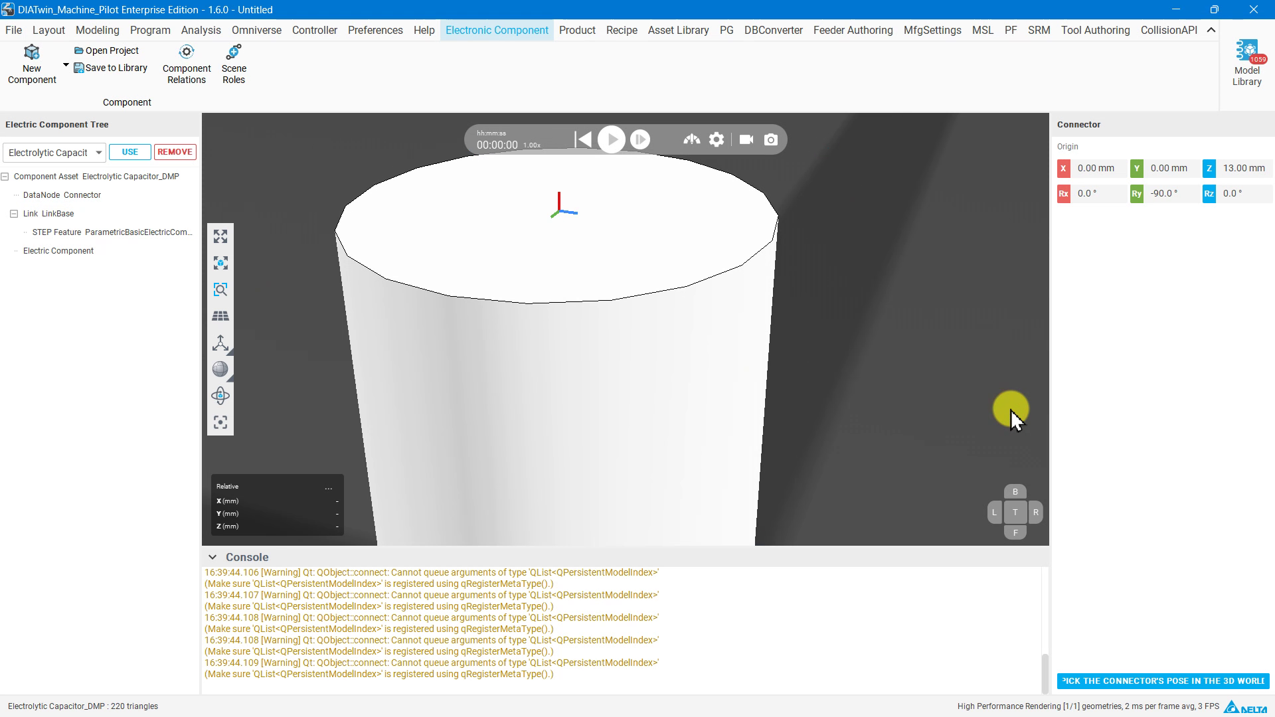Screen dimensions: 1275x717
Task: Switch to the Program tab
Action: coord(150,30)
